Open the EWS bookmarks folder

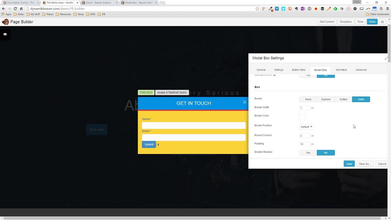coord(91,14)
